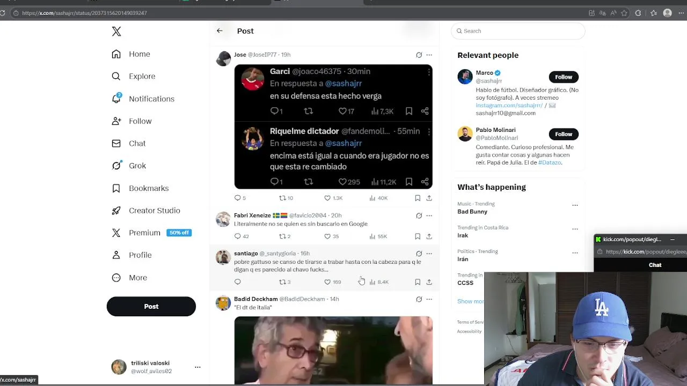Like Jose's post with 1.3K likes
This screenshot has height=386, width=687.
point(333,198)
